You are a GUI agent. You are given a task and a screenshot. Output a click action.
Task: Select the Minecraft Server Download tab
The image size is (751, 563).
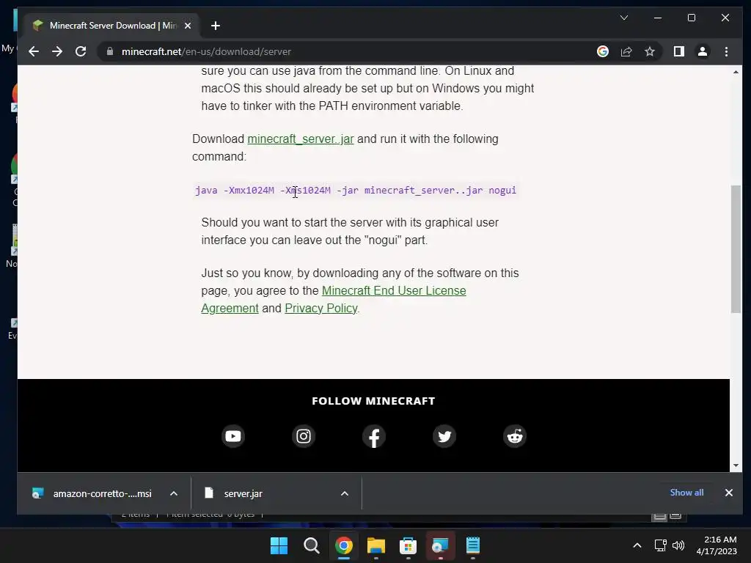coord(112,26)
